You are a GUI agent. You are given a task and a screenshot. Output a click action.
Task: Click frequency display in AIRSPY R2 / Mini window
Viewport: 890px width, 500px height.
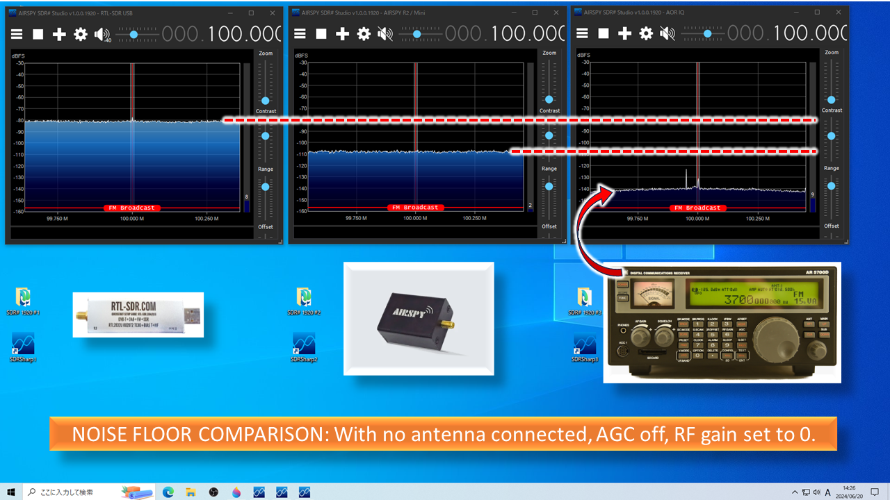pyautogui.click(x=505, y=33)
